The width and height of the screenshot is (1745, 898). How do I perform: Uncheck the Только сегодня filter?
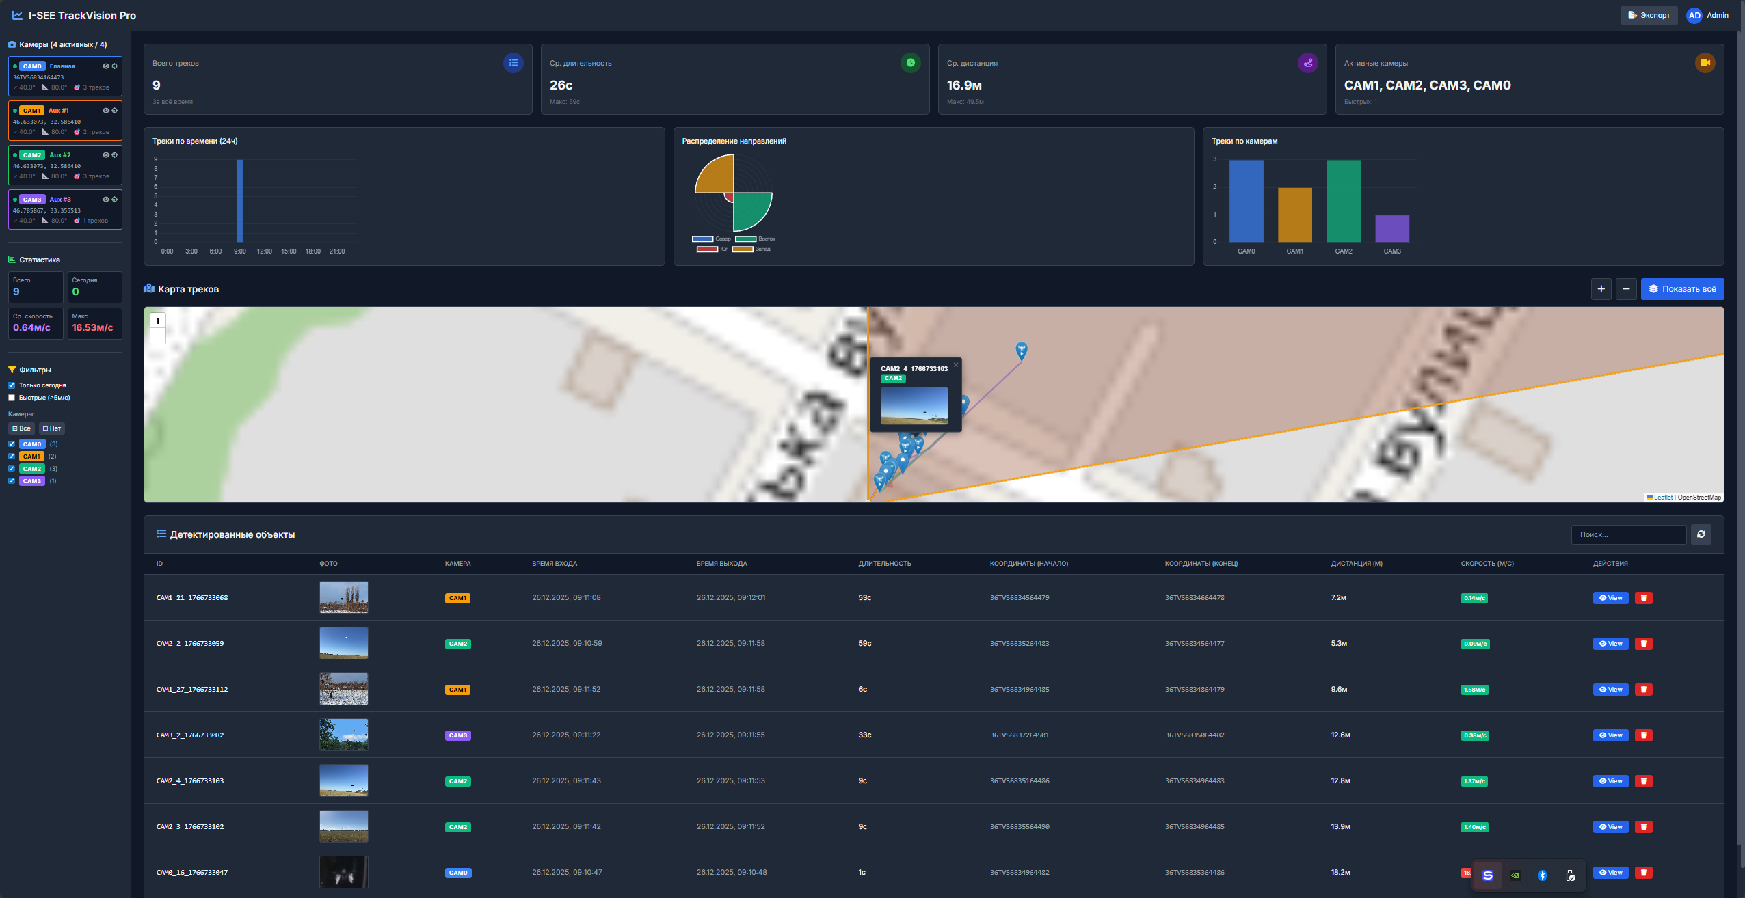point(12,385)
